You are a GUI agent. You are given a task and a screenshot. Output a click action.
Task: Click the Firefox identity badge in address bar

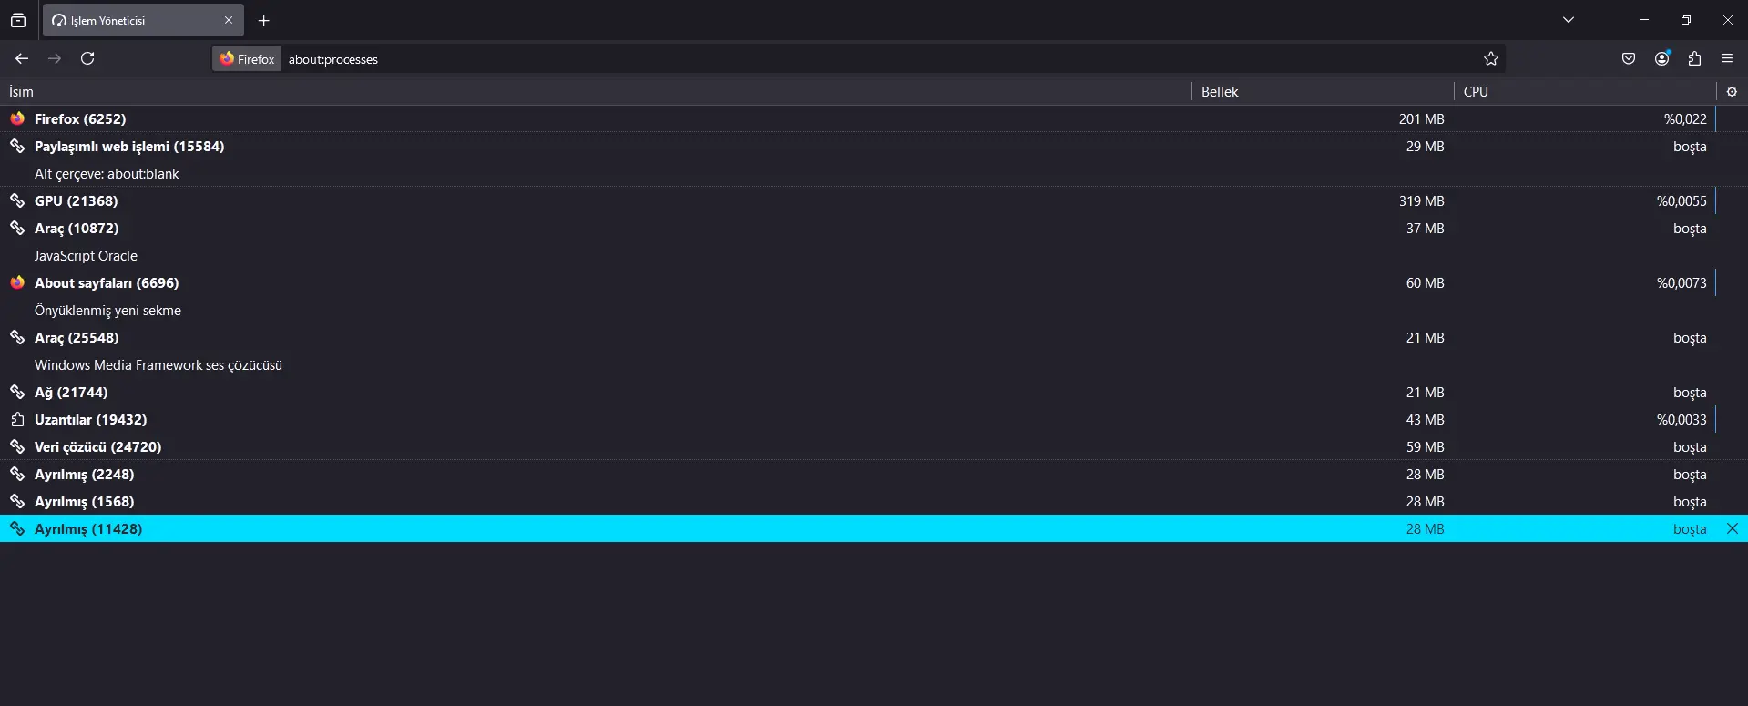click(x=247, y=58)
